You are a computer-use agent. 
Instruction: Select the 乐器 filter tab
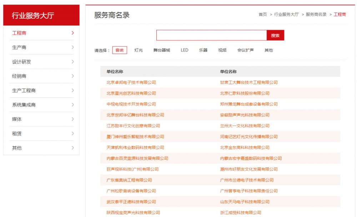(203, 50)
